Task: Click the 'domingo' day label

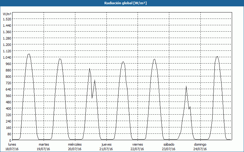Action: click(x=200, y=144)
